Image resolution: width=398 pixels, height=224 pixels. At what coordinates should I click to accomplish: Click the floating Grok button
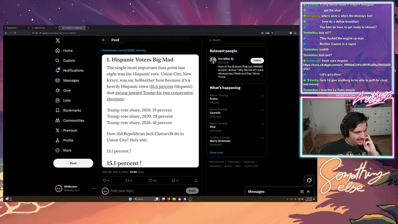click(x=309, y=180)
